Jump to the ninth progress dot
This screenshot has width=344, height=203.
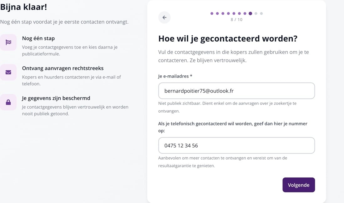[x=256, y=13]
